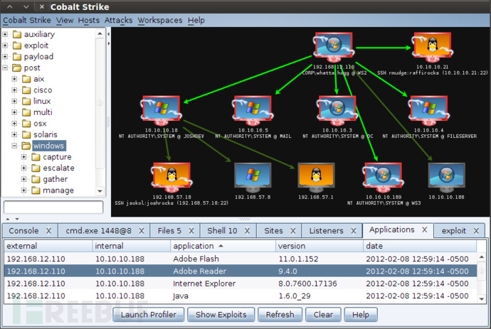491x329 pixels.
Task: Close the Applications tab
Action: (424, 230)
